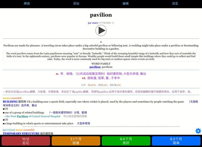The width and height of the screenshot is (202, 147).
Task: Click the phonetic transcription below the headword
Action: click(x=93, y=23)
